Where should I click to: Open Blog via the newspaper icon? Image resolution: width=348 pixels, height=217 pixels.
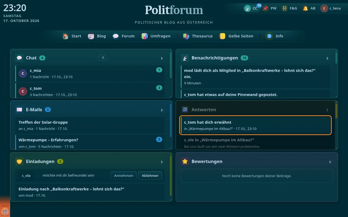91,36
